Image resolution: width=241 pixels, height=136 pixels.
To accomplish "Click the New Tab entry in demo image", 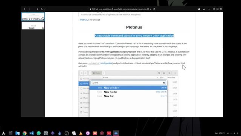I will tap(128, 96).
